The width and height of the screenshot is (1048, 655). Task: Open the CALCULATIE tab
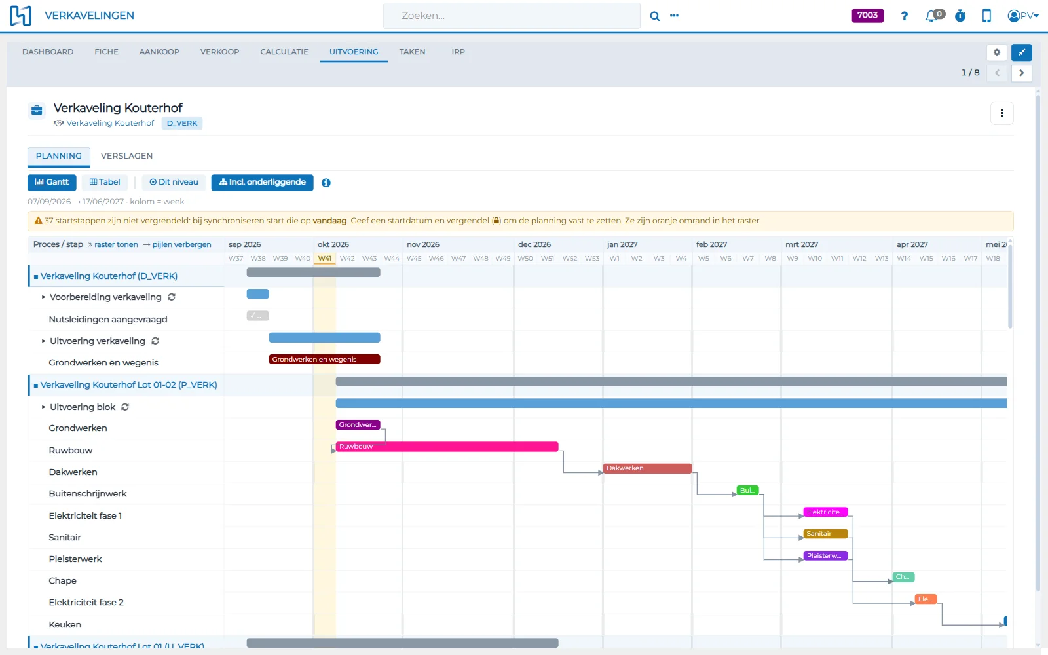284,52
